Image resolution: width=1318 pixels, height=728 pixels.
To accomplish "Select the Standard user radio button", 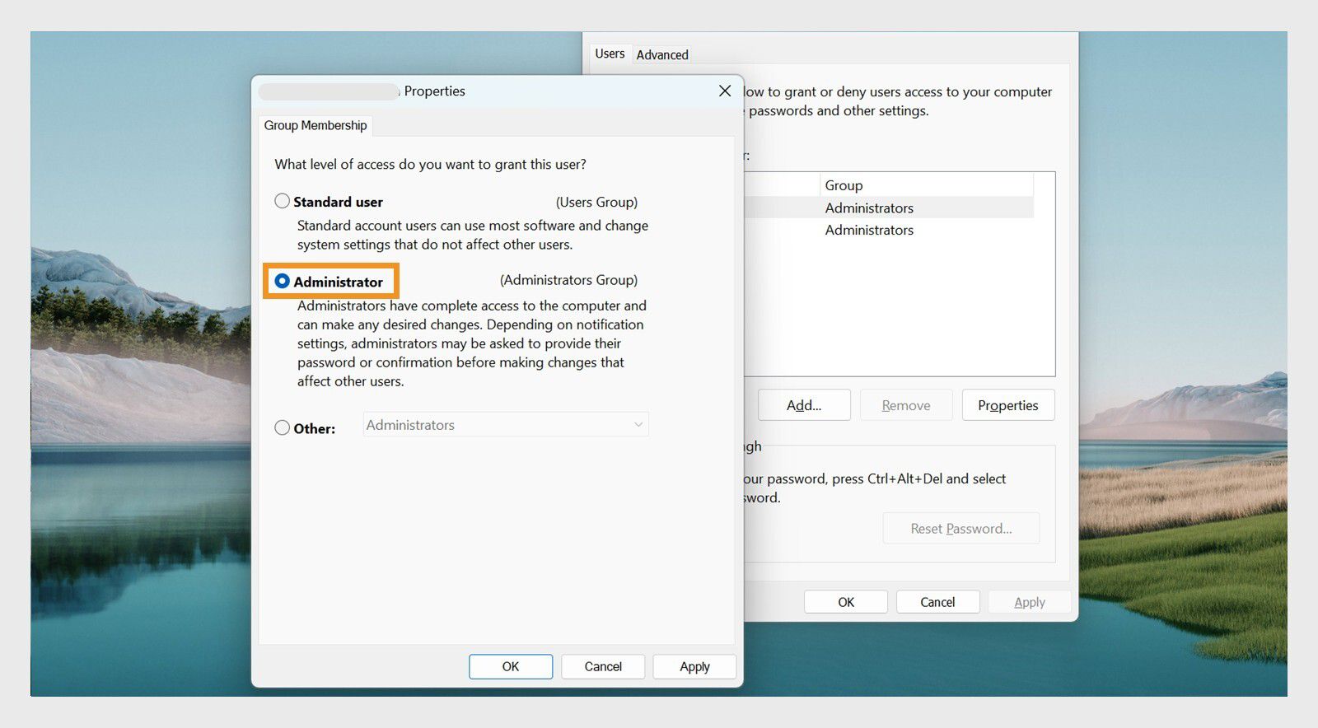I will click(x=282, y=201).
